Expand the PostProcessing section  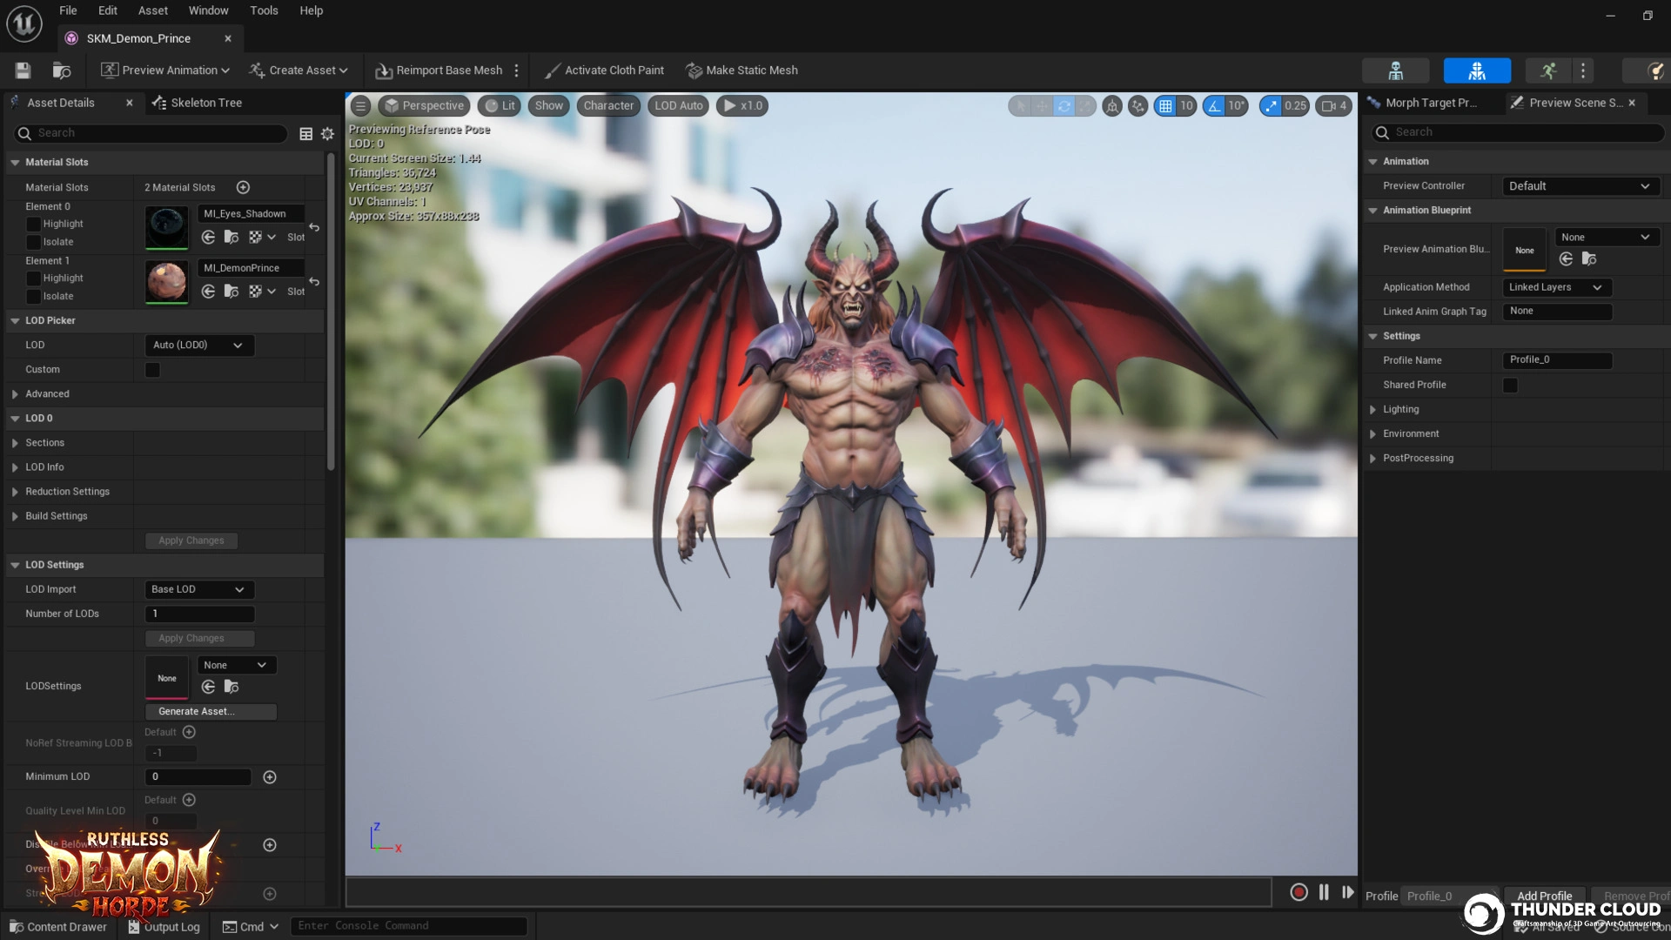pyautogui.click(x=1372, y=459)
